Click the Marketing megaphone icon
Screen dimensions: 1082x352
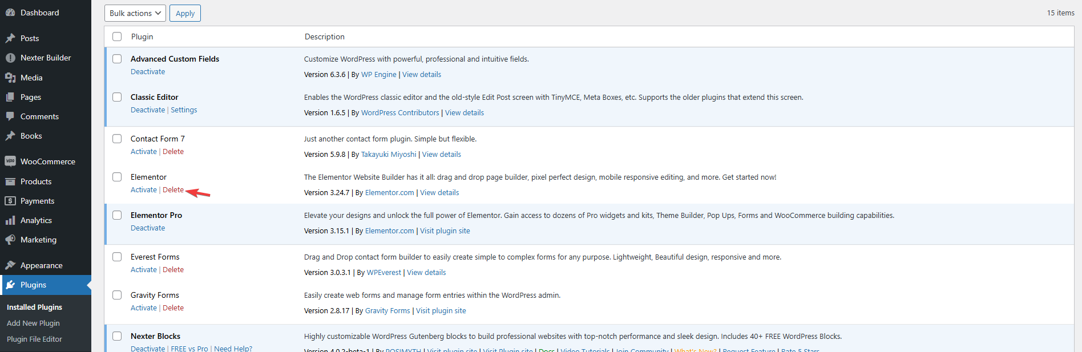click(x=10, y=240)
